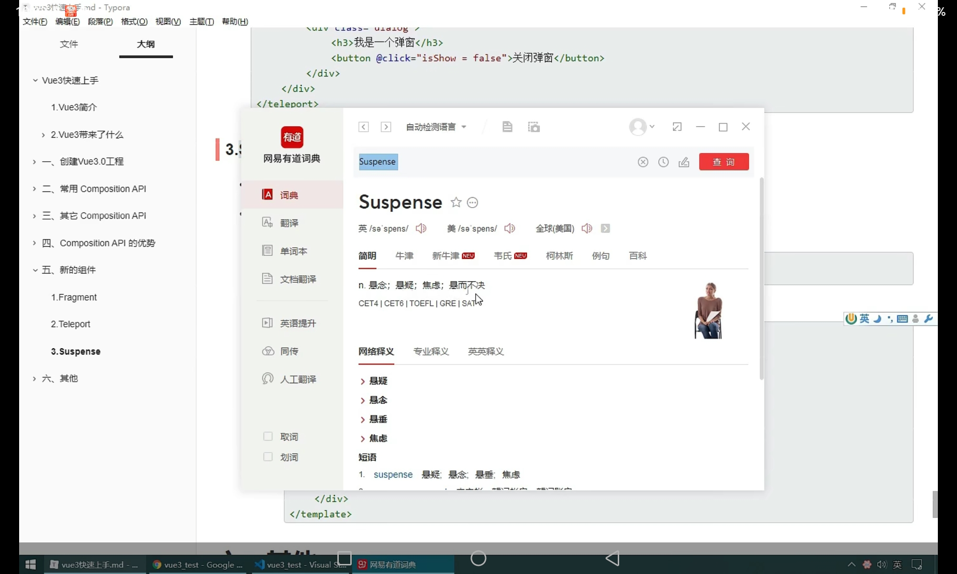Open handwriting input pencil icon
The width and height of the screenshot is (957, 574).
tap(684, 162)
